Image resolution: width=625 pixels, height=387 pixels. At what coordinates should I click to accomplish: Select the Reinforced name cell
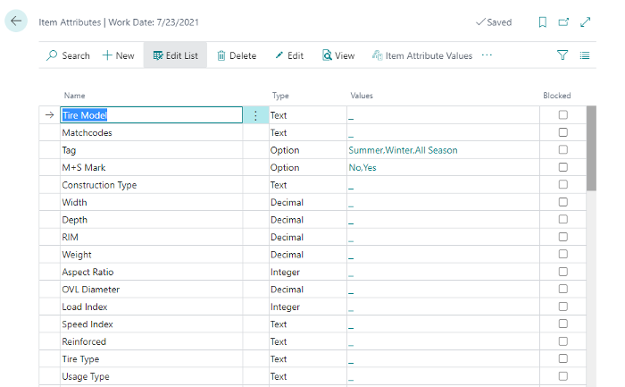pos(152,341)
